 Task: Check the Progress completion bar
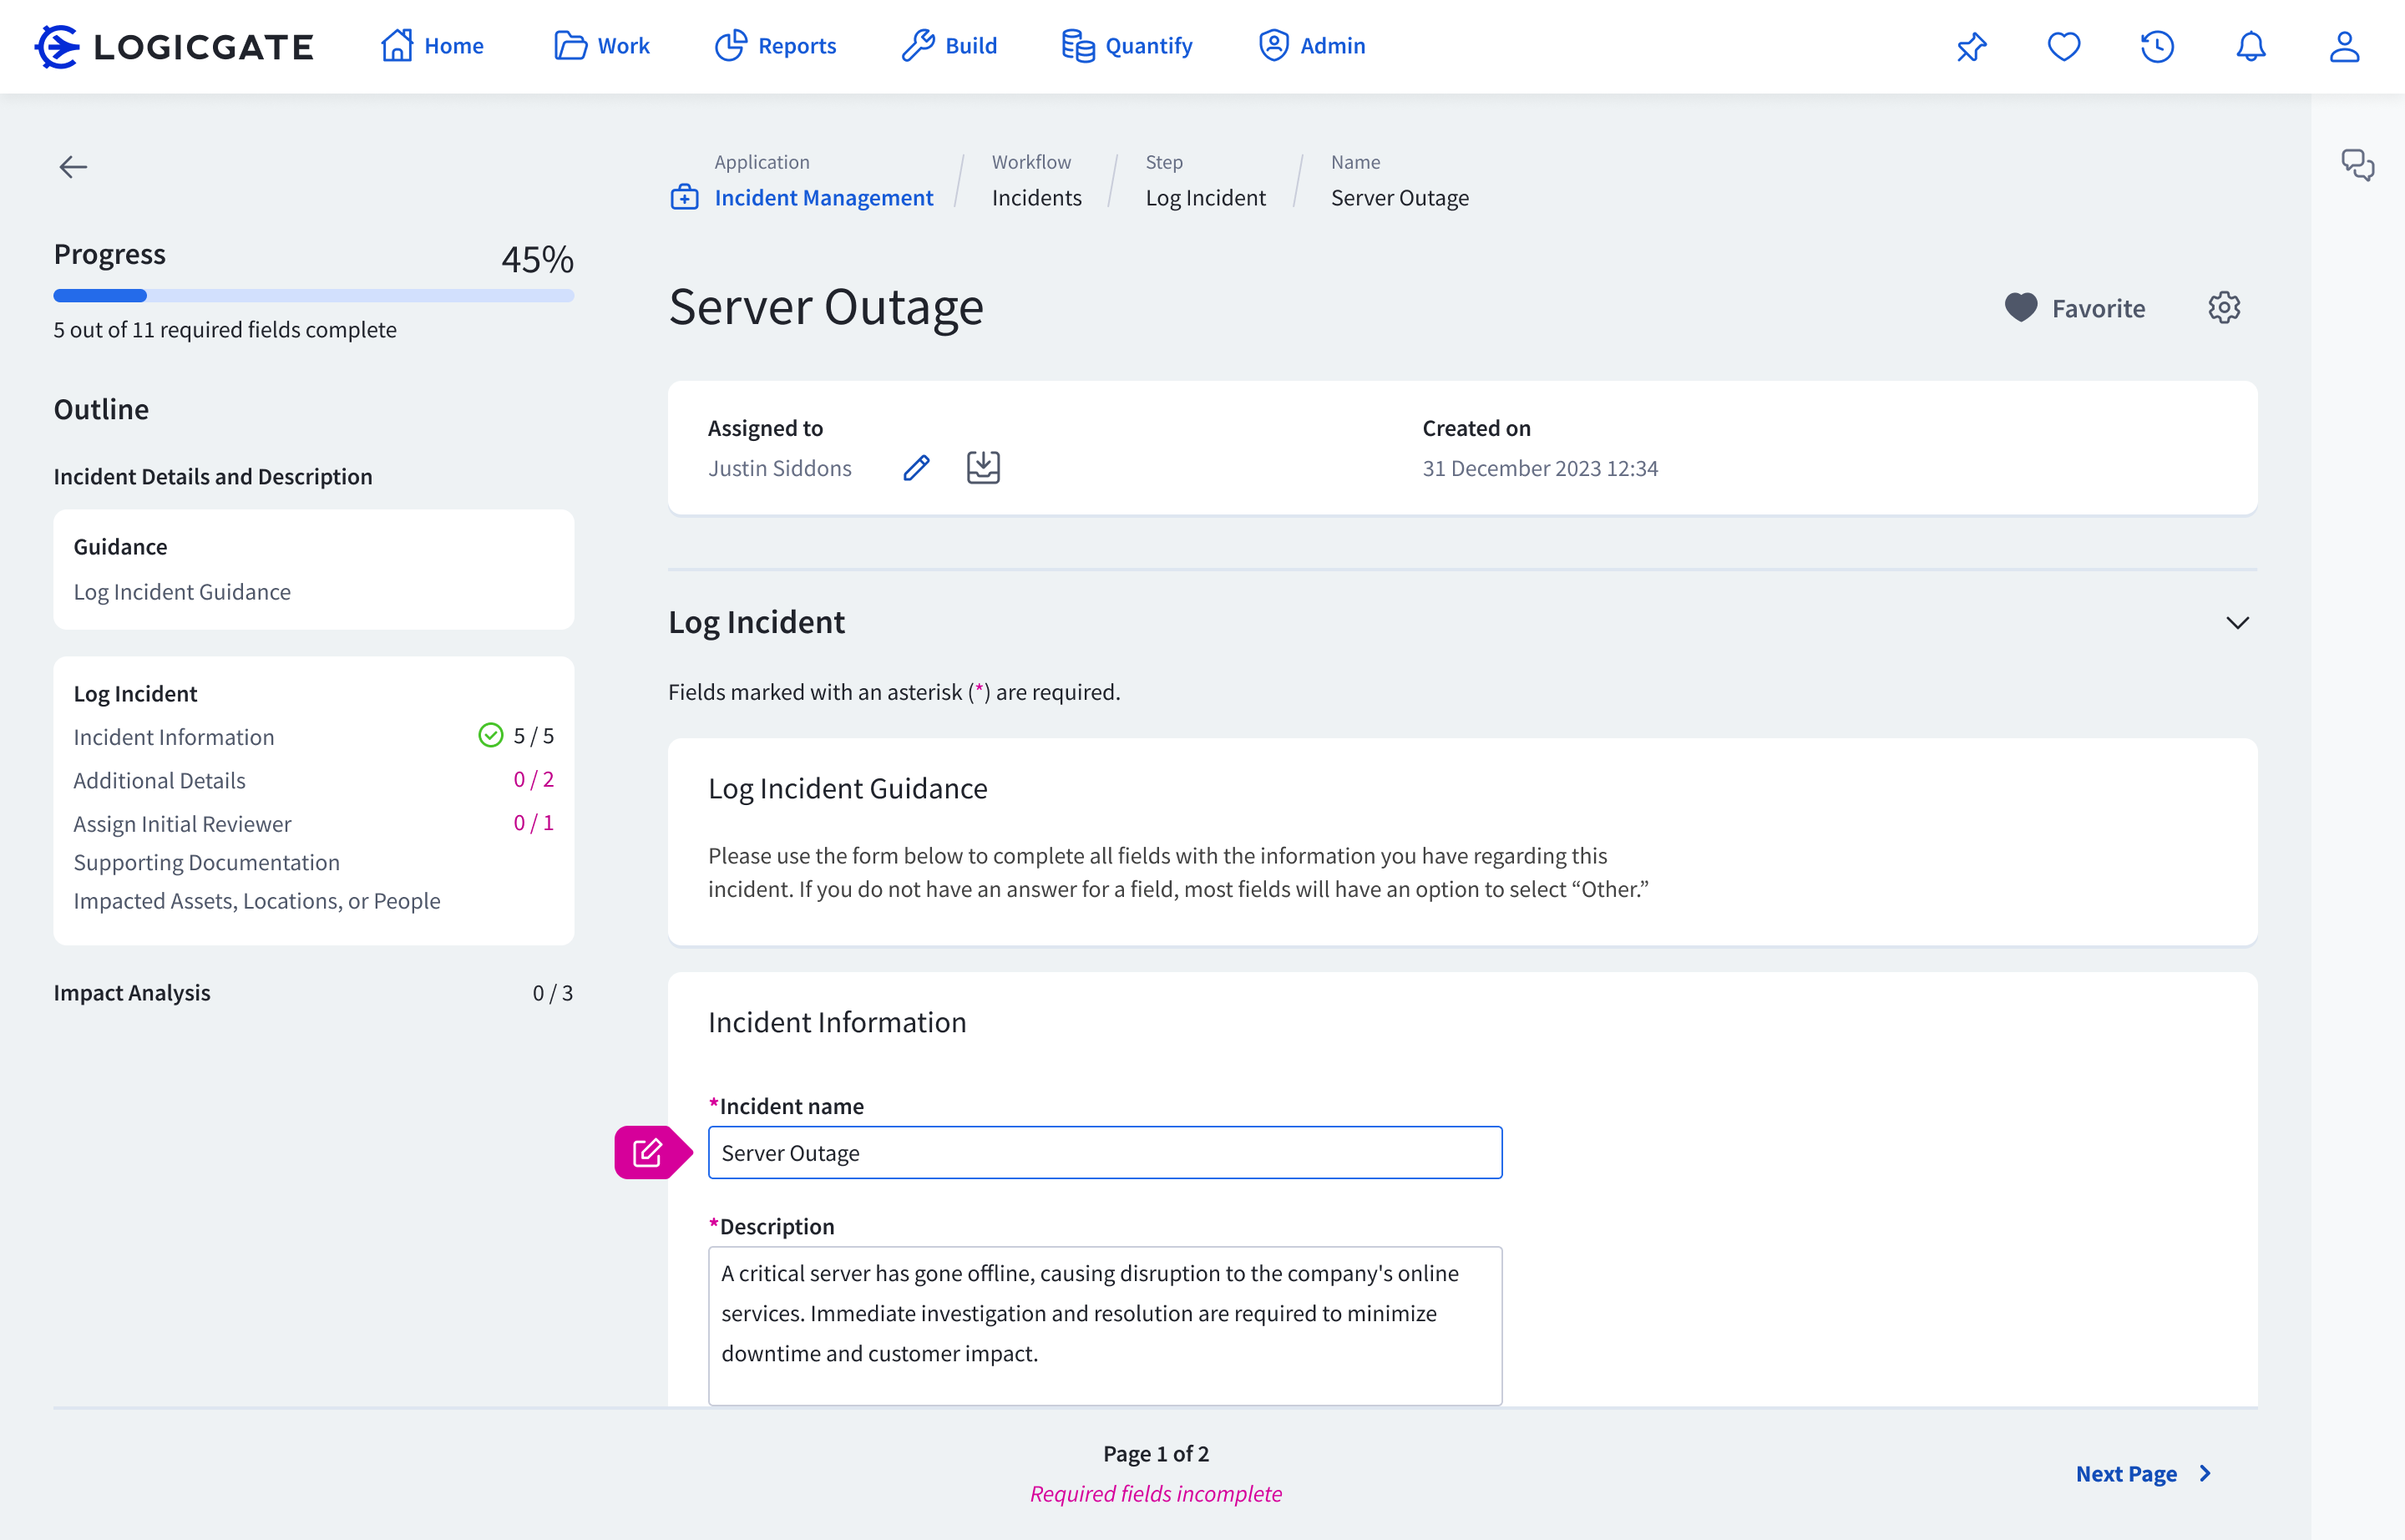click(x=313, y=295)
